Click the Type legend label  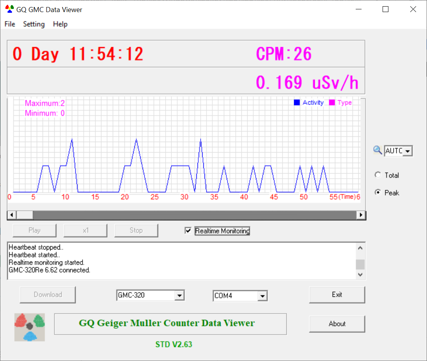[345, 103]
